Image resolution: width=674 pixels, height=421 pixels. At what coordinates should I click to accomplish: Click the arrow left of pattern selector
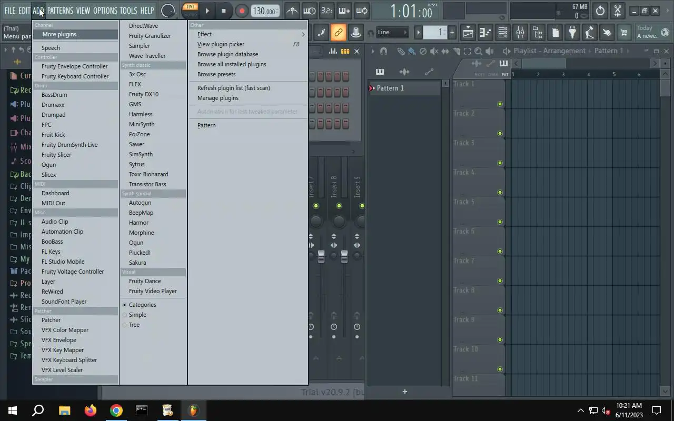[419, 33]
